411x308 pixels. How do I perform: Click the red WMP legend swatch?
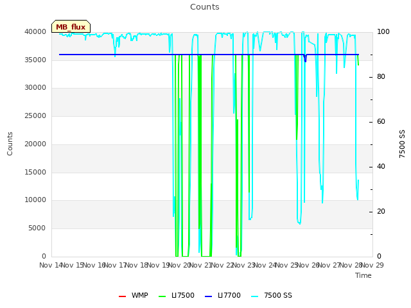coord(122,296)
